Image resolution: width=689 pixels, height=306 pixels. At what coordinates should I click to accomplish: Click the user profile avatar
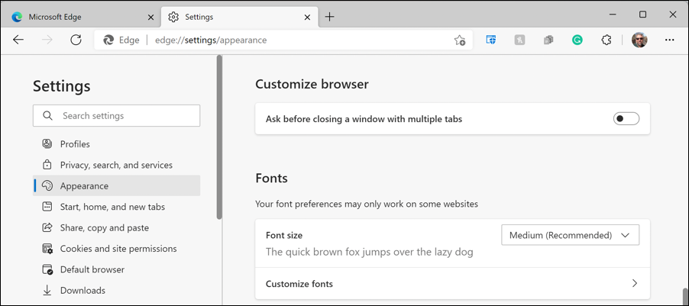coord(639,40)
